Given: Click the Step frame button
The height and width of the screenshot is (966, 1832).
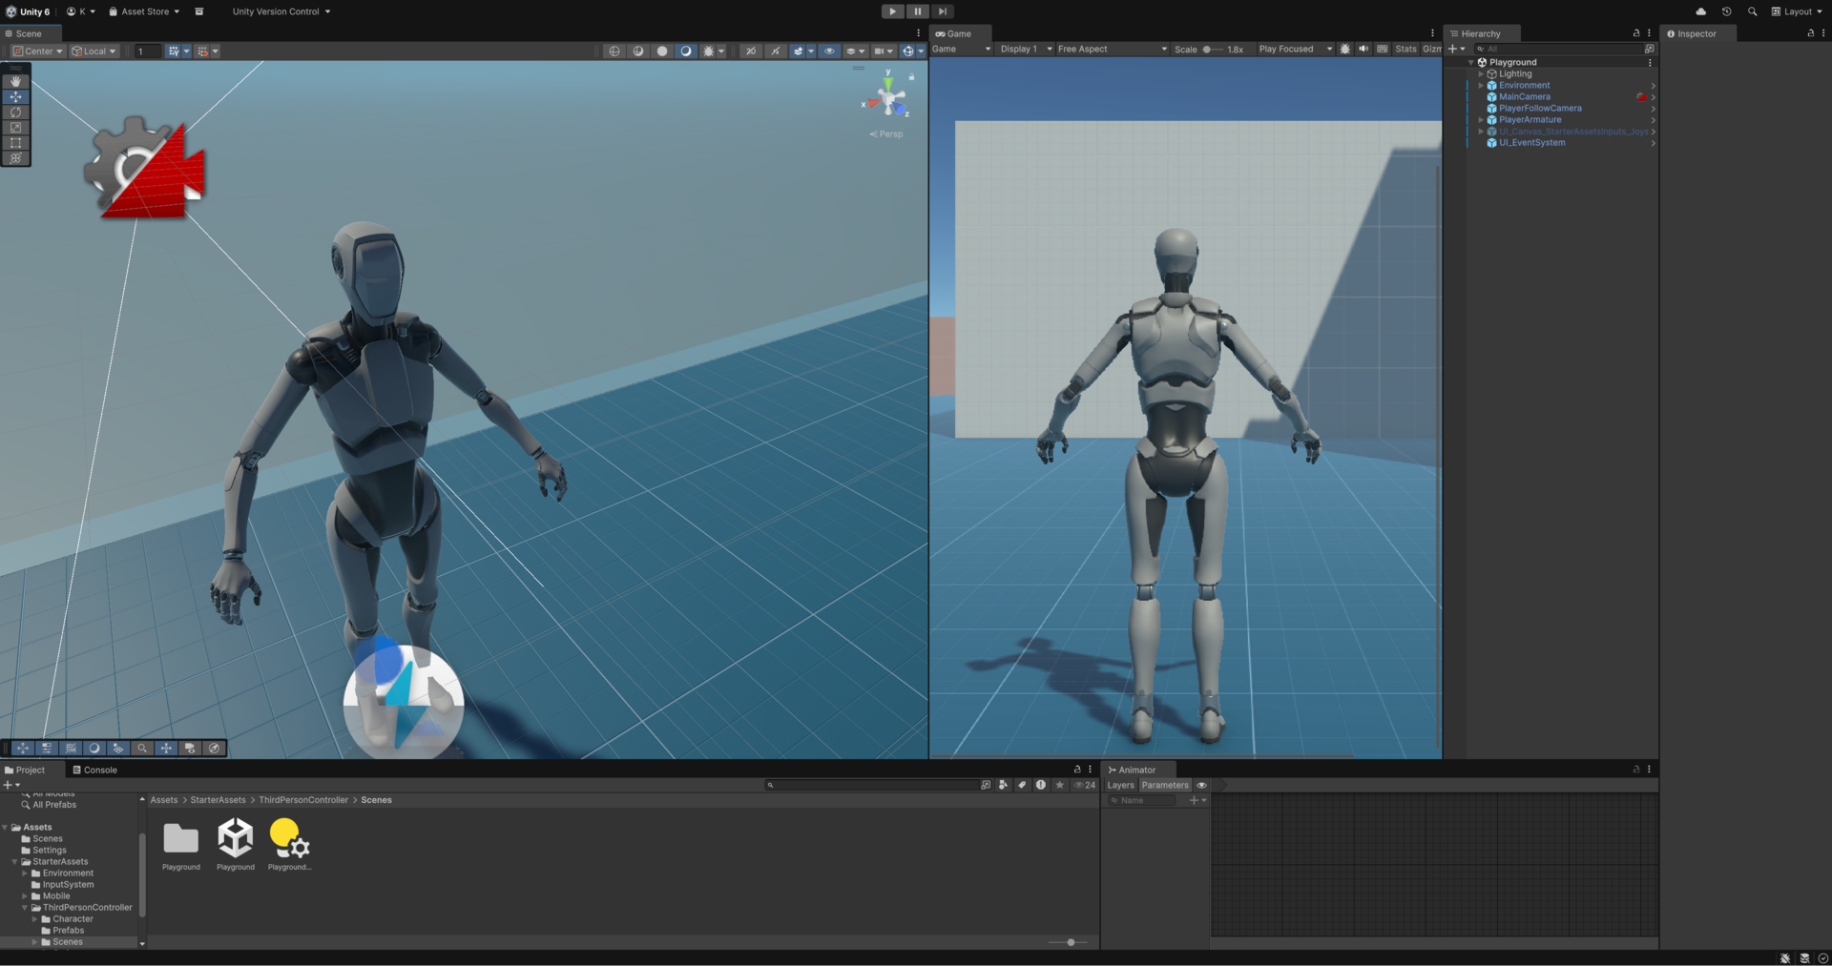Looking at the screenshot, I should (x=942, y=11).
